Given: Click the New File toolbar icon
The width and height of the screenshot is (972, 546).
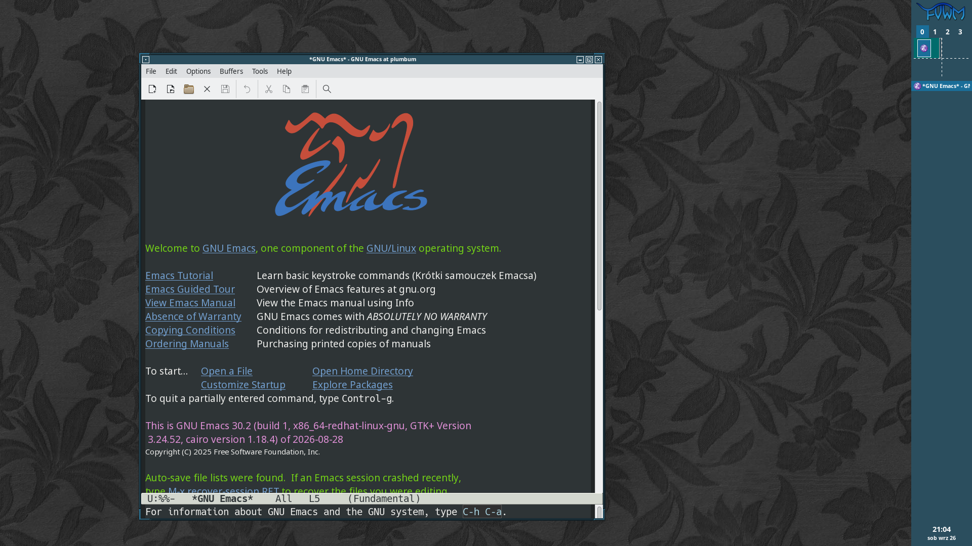Looking at the screenshot, I should (152, 89).
